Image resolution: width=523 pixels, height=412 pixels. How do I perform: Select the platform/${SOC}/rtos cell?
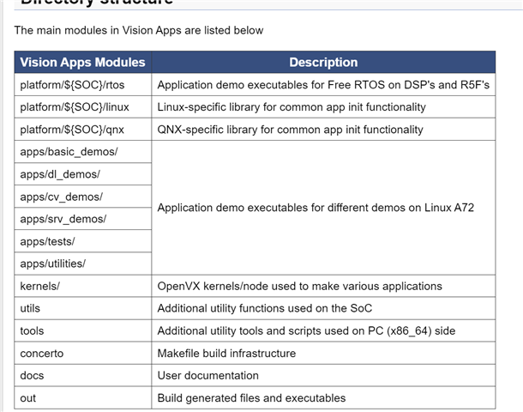pyautogui.click(x=82, y=85)
